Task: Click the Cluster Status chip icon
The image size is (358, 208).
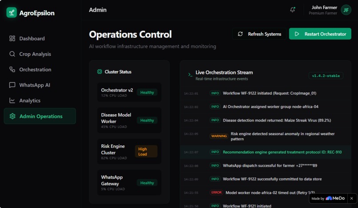Action: [99, 72]
